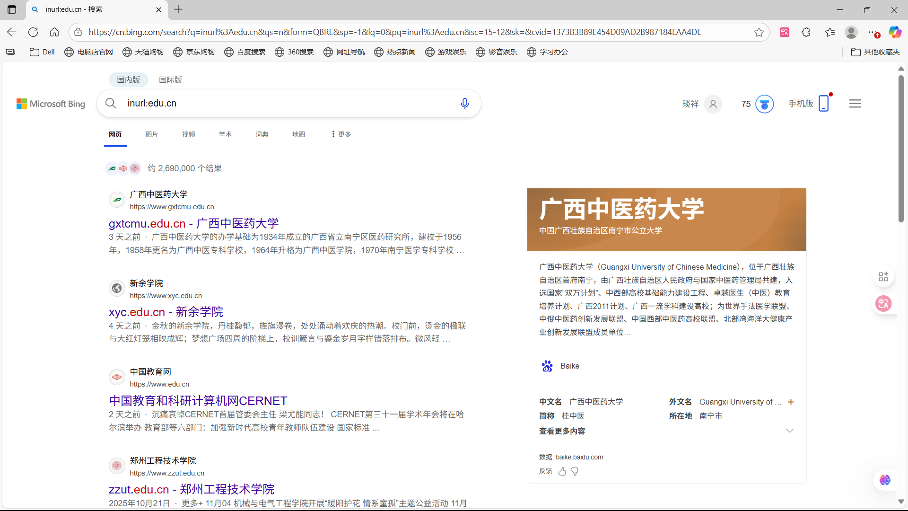Click the Baike icon in the knowledge panel
Image resolution: width=908 pixels, height=511 pixels.
click(547, 366)
